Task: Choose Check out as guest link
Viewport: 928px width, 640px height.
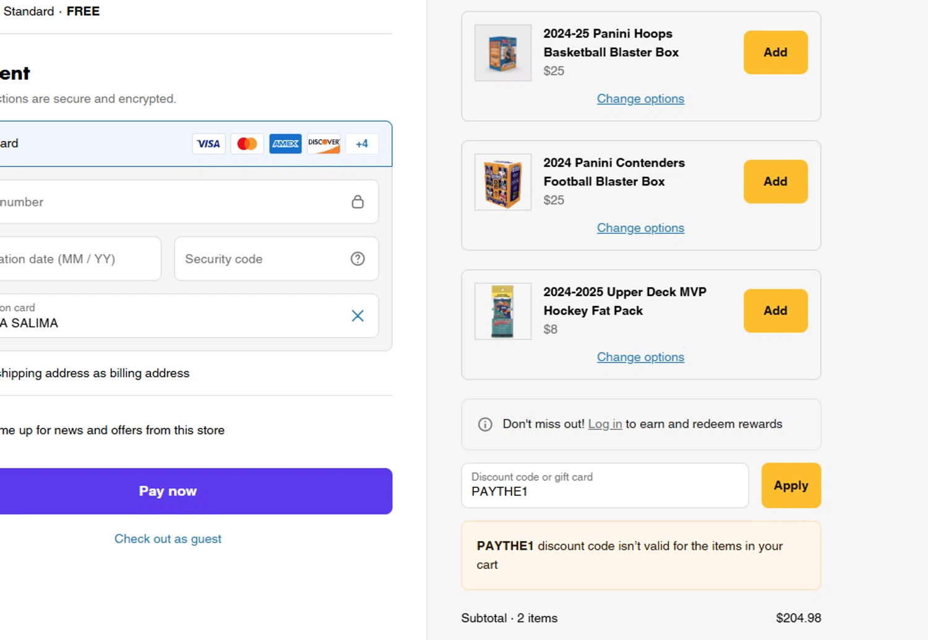Action: point(168,539)
